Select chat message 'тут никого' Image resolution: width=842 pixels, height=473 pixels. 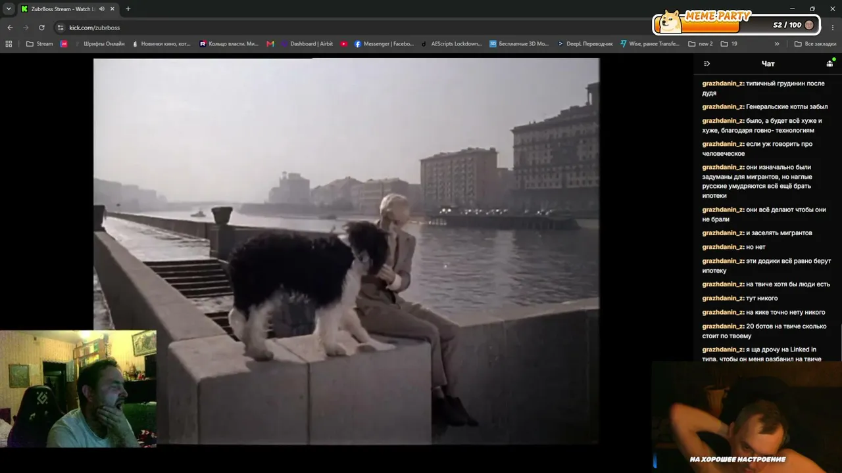(740, 298)
